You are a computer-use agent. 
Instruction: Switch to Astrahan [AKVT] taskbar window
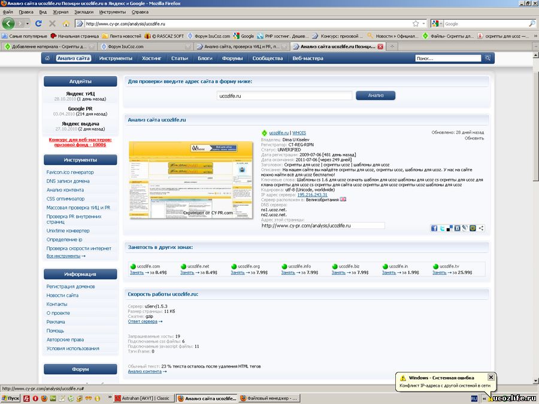[144, 399]
